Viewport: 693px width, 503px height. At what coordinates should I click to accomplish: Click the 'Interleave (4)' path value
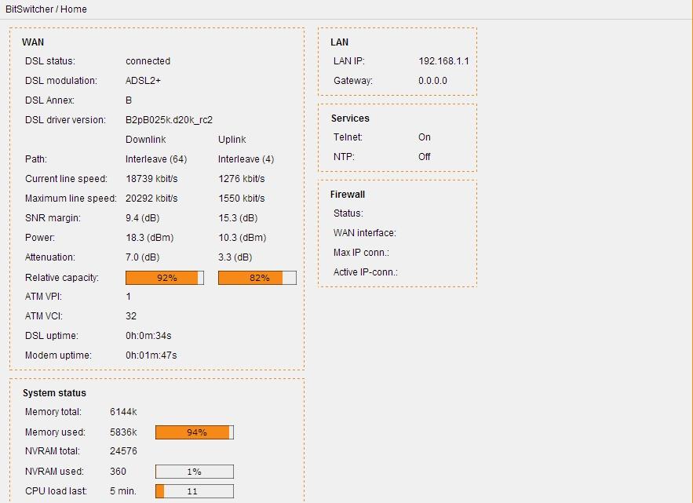pos(246,159)
